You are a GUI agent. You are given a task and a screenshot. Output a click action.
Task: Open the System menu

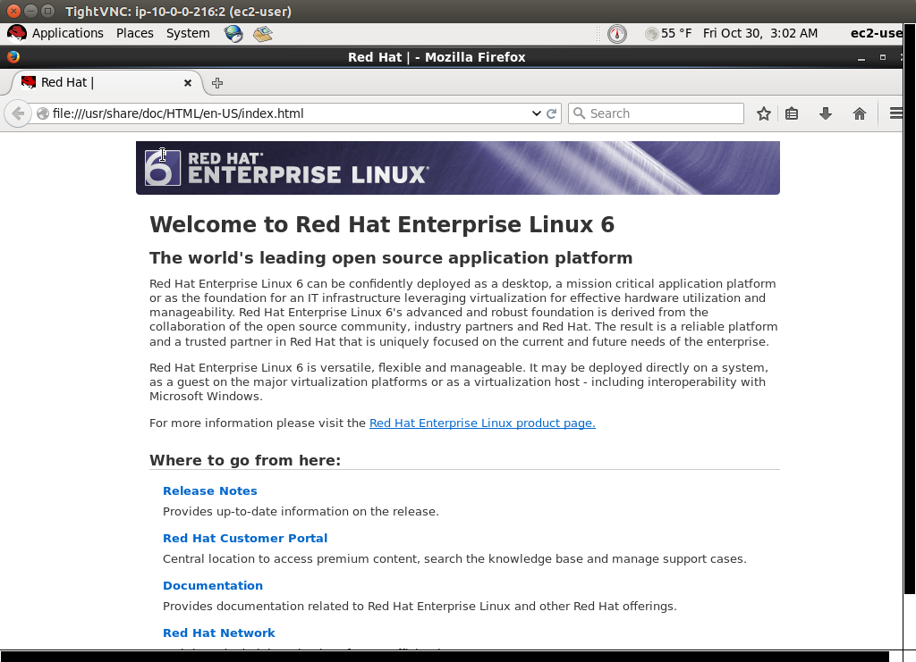click(188, 33)
